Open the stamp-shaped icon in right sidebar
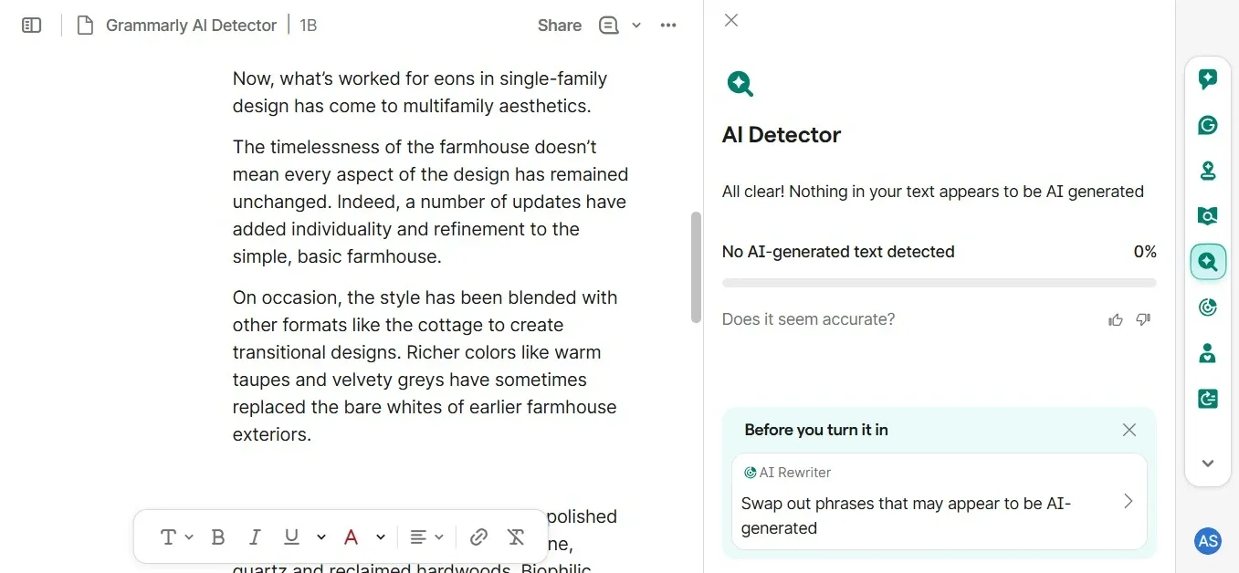 (1207, 171)
